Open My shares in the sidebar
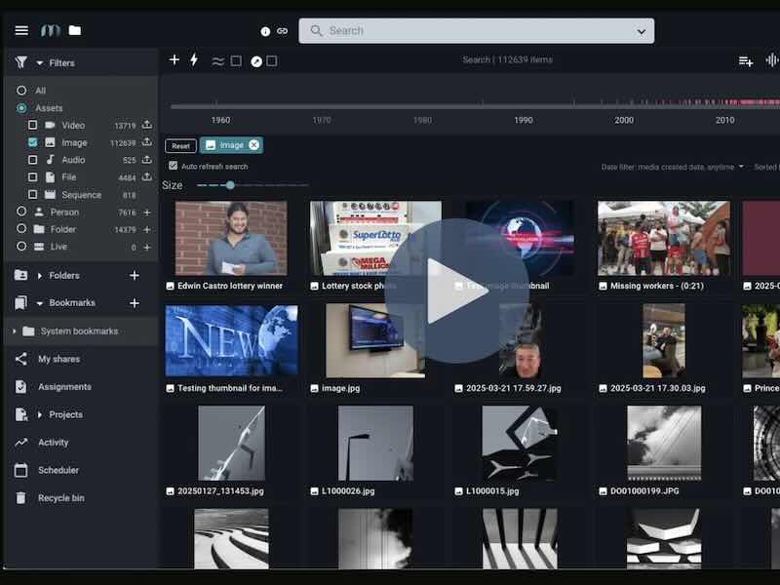The height and width of the screenshot is (585, 780). (58, 359)
